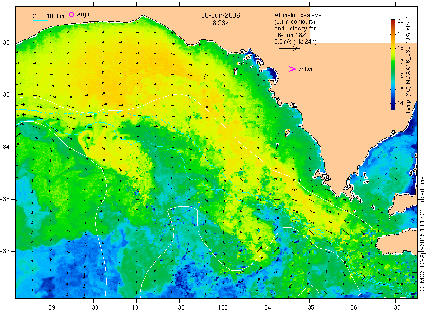Click longitude label 130
This screenshot has height=314, width=428.
93,308
